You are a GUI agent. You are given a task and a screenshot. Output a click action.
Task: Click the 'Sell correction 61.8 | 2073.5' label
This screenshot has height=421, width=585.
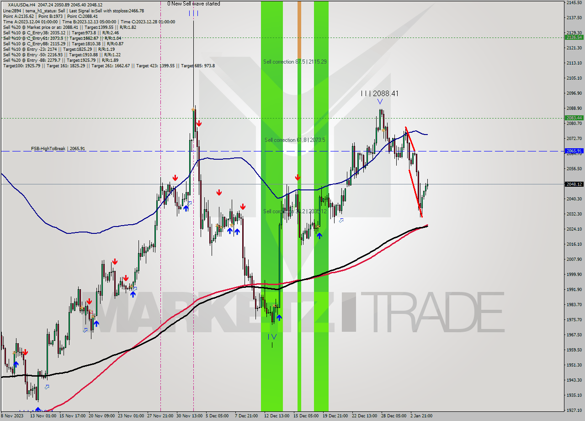coord(295,140)
